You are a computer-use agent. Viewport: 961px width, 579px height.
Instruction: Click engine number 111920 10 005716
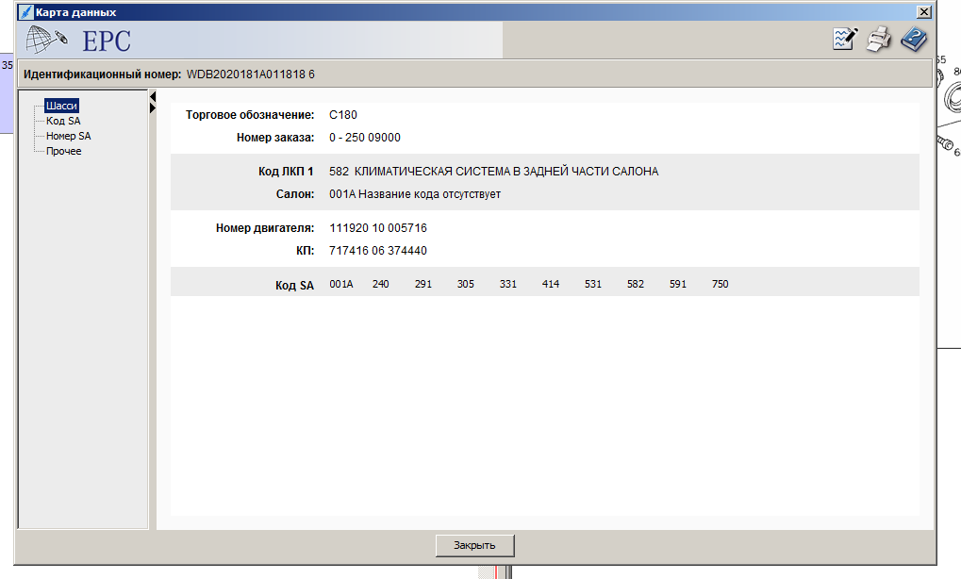coord(378,228)
